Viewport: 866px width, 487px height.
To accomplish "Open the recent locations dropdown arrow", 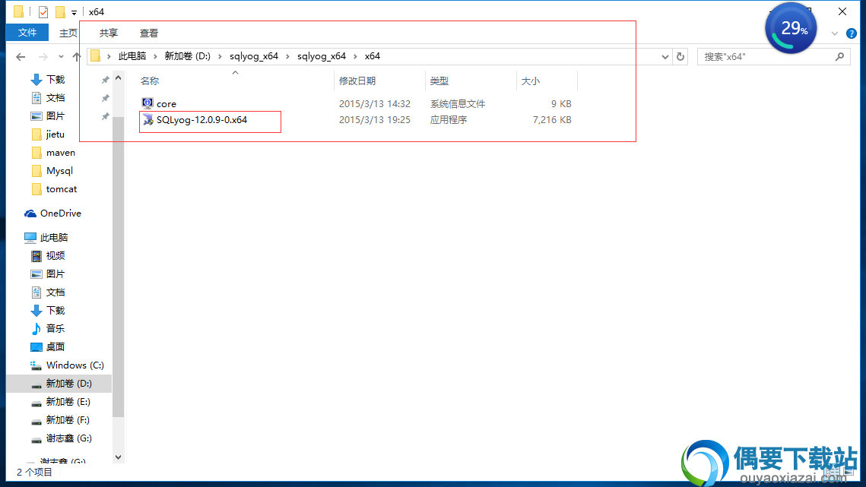I will click(x=61, y=56).
